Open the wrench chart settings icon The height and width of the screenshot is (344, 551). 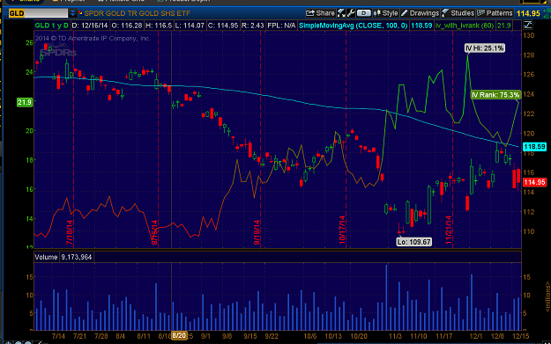click(x=350, y=13)
